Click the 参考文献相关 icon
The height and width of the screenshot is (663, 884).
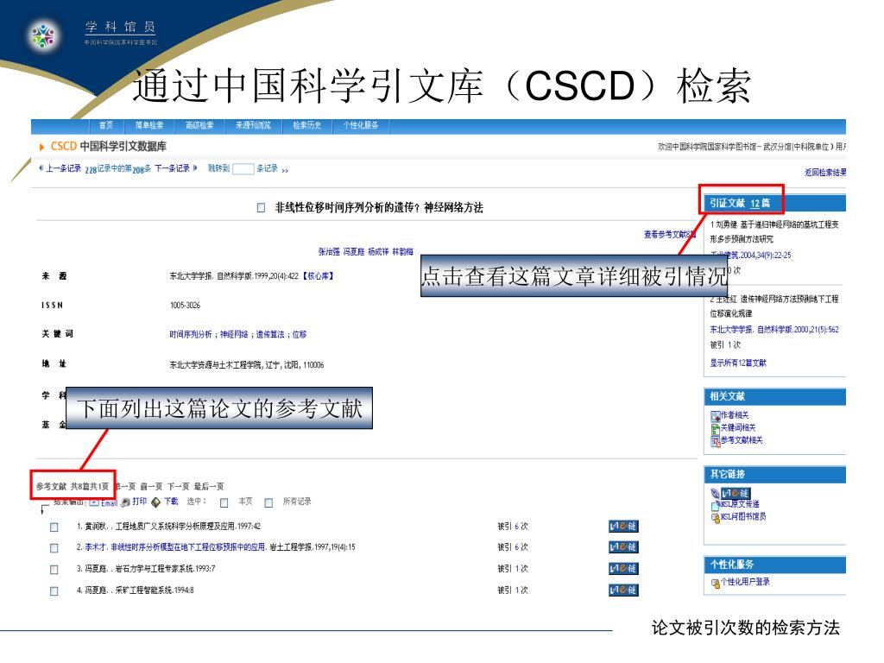coord(716,441)
